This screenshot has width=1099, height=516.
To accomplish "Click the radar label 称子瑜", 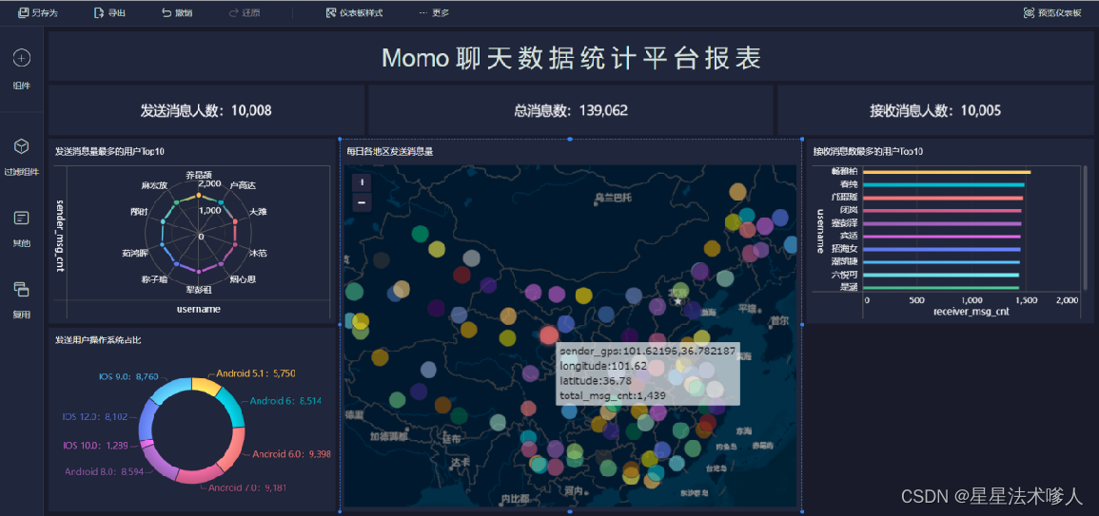I will tap(154, 279).
